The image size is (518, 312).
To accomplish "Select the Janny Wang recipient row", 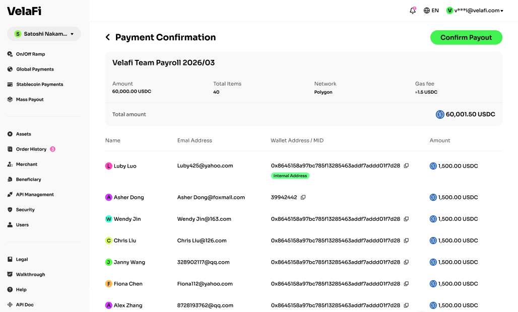I will coord(304,262).
